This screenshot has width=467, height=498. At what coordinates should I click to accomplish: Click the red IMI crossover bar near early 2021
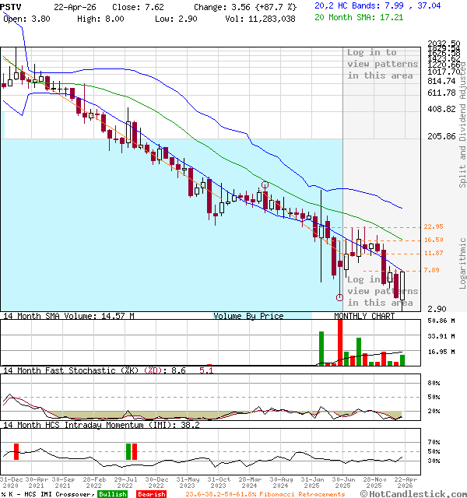16,451
